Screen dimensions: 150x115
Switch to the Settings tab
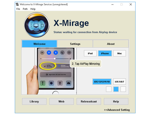coord(75,44)
